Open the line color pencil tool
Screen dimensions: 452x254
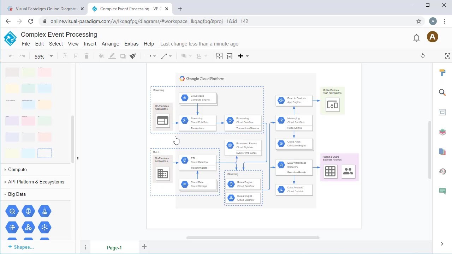click(112, 56)
